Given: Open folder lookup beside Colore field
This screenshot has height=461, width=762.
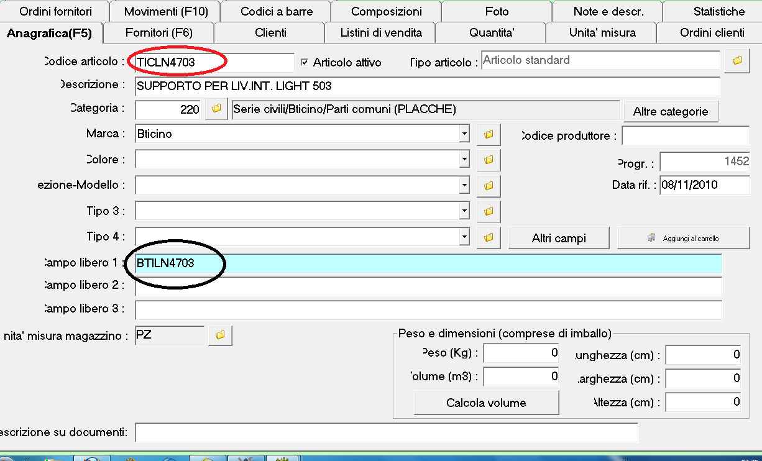Looking at the screenshot, I should click(489, 160).
